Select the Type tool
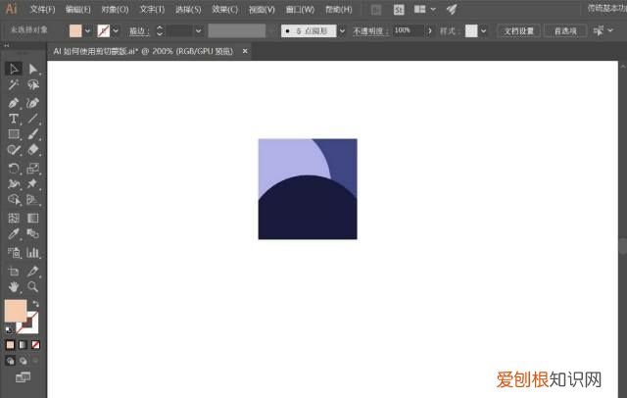The height and width of the screenshot is (398, 627). [14, 119]
